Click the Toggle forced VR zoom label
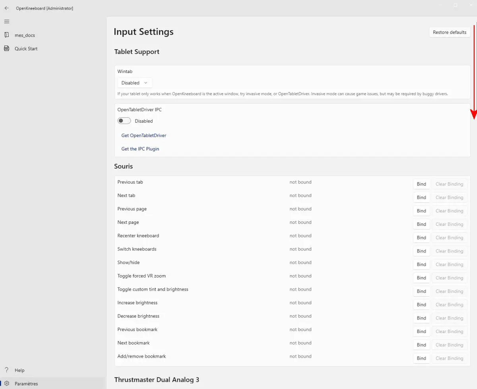The height and width of the screenshot is (389, 477). [x=142, y=276]
